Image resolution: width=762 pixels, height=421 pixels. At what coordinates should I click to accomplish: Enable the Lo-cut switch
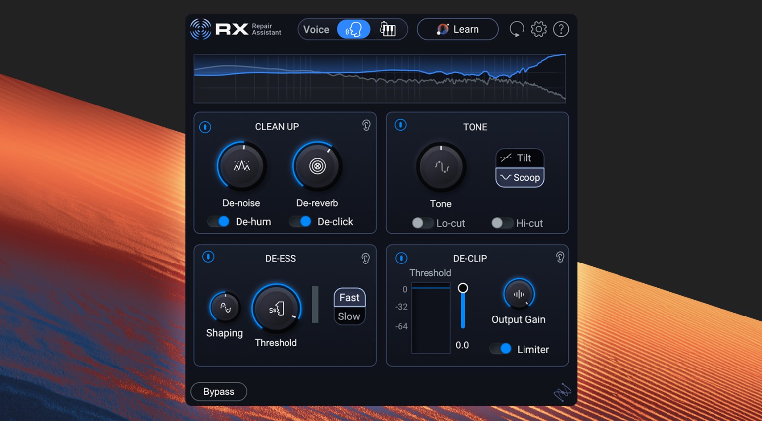coord(422,223)
